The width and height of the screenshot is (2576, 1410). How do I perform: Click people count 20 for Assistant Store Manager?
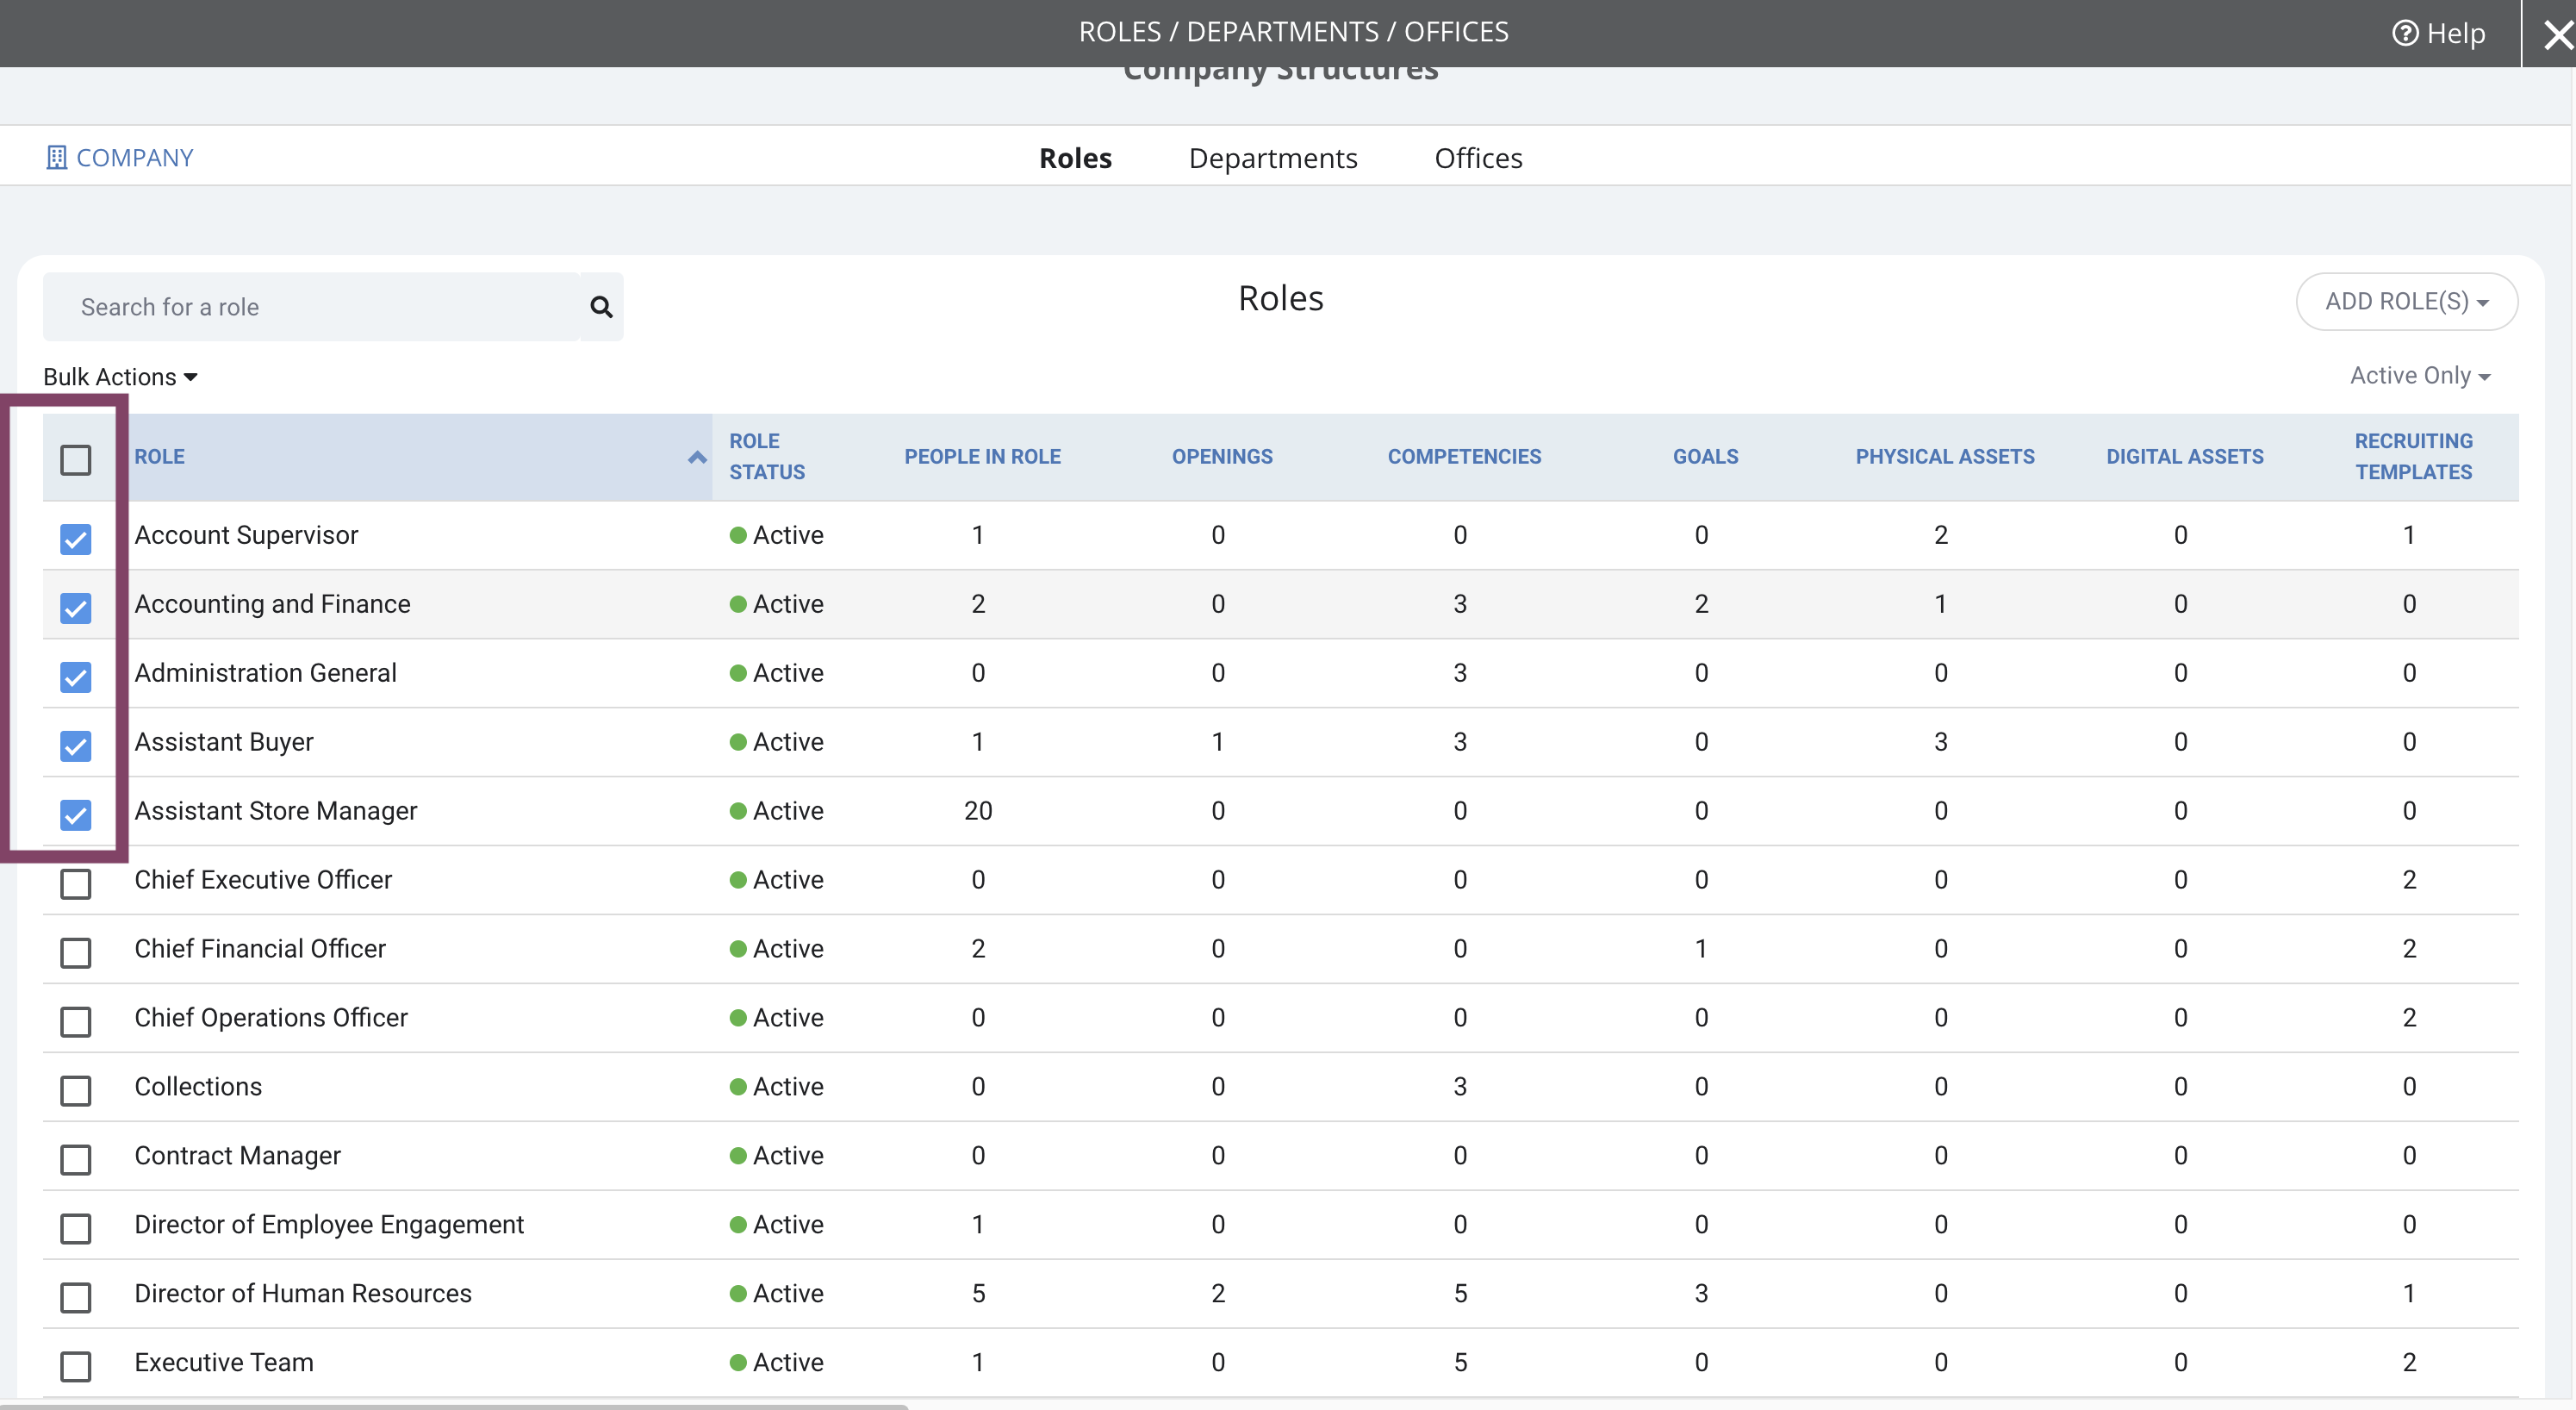pos(978,810)
